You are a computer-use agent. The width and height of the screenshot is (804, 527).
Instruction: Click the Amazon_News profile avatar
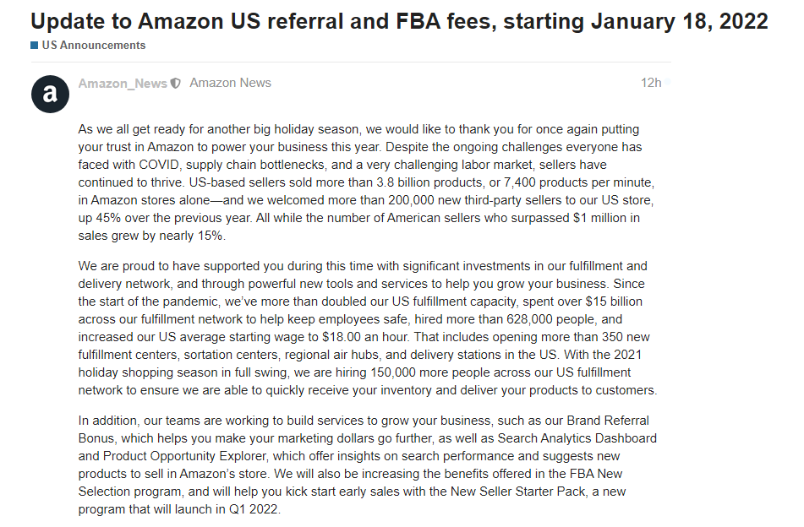coord(50,94)
